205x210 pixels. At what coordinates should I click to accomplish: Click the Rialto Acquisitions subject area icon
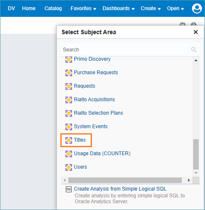coord(69,100)
